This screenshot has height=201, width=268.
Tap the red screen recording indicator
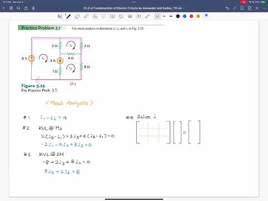tap(243, 2)
